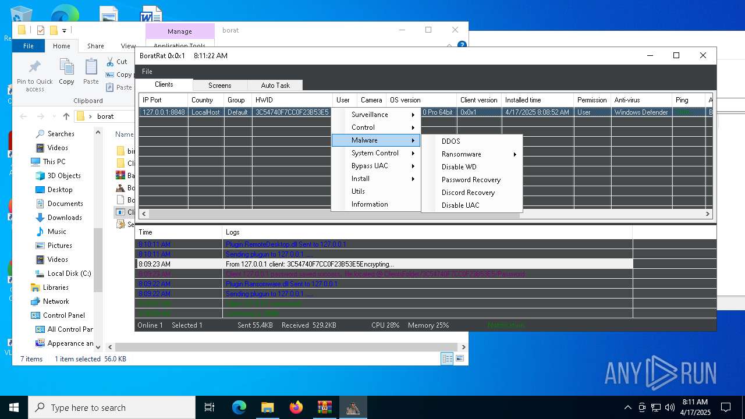This screenshot has width=745, height=419.
Task: Select Libraries in navigation pane
Action: pyautogui.click(x=55, y=287)
